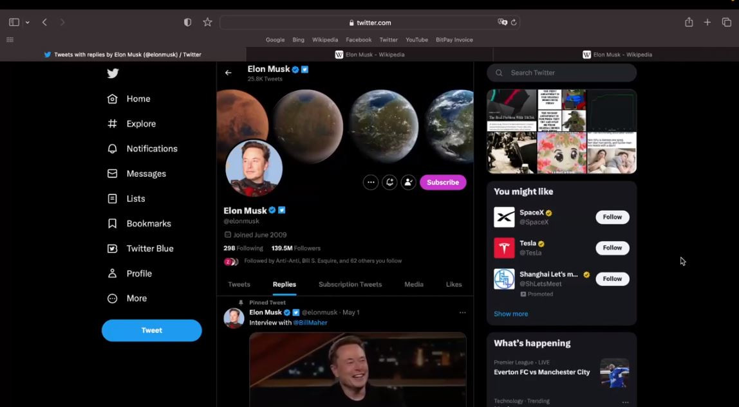The width and height of the screenshot is (739, 407).
Task: Click the Safari Share icon
Action: [689, 22]
